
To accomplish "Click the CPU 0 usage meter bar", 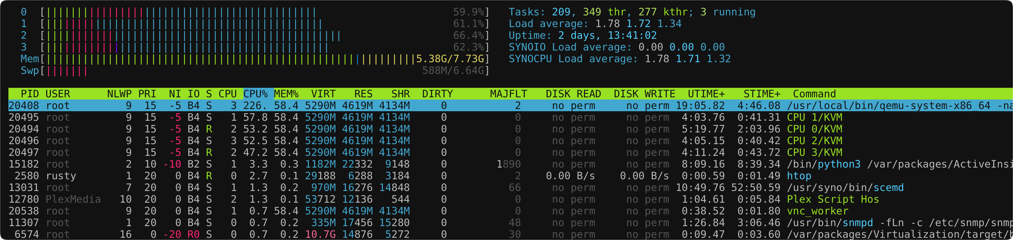I will tap(265, 12).
